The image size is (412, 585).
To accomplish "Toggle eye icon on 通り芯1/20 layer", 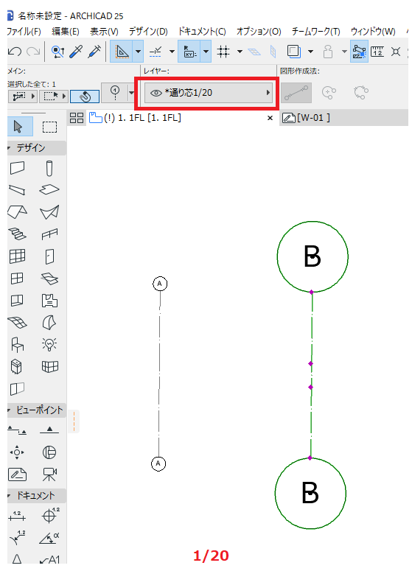I will coord(156,93).
